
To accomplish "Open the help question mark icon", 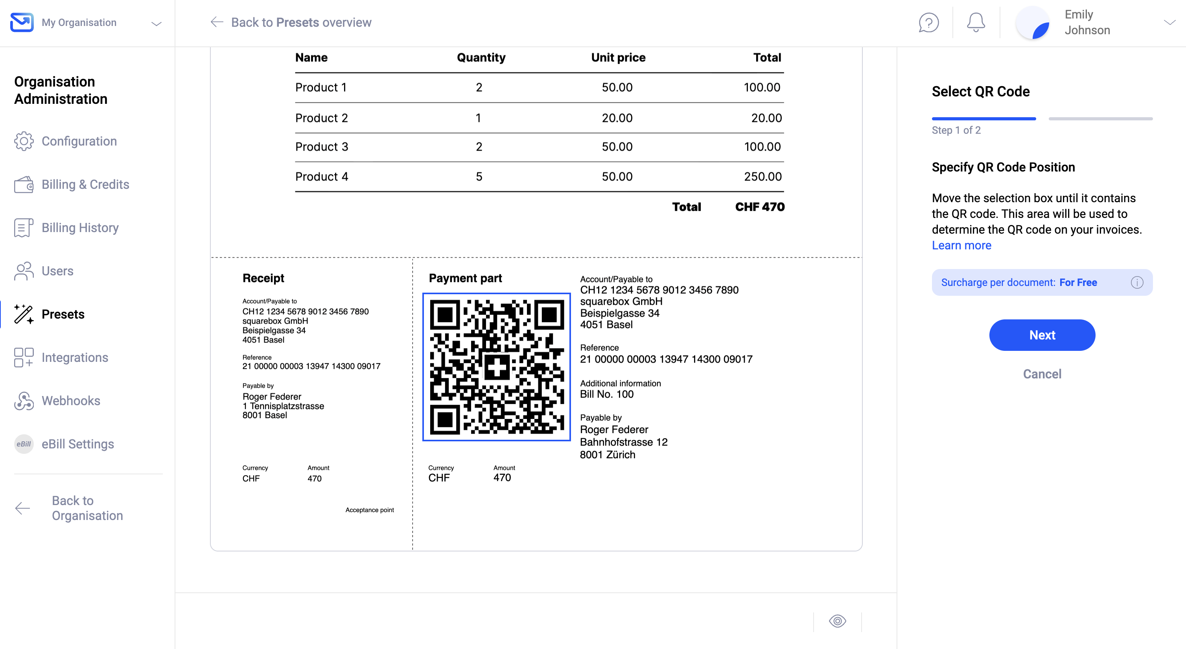I will [x=929, y=22].
